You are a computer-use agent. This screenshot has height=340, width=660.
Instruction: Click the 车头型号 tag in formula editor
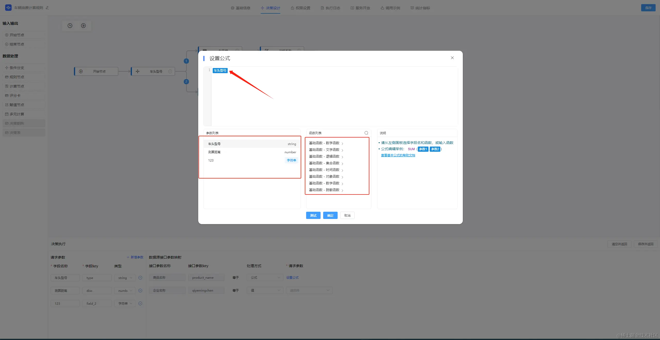pos(220,71)
